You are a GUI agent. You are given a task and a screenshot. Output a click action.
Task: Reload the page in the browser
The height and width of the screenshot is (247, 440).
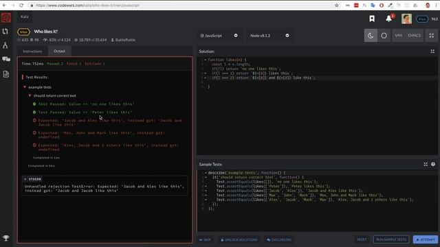point(21,5)
